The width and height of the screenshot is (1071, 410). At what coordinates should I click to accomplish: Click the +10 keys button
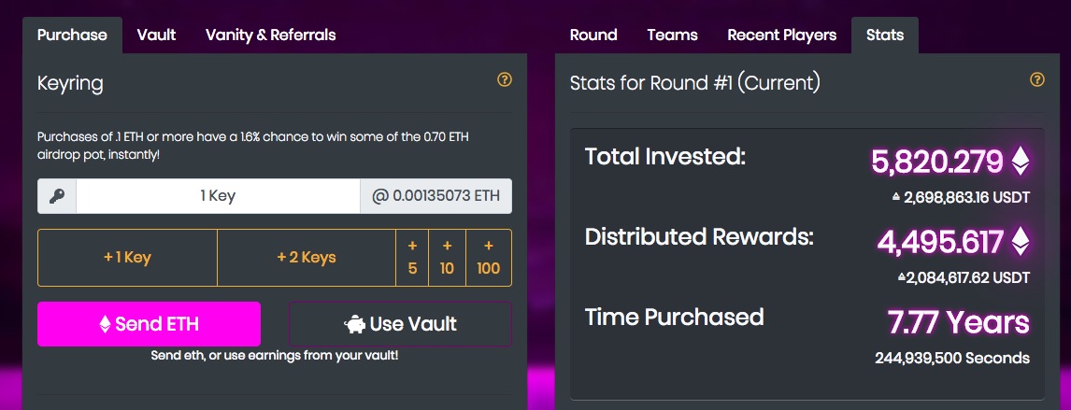point(447,258)
